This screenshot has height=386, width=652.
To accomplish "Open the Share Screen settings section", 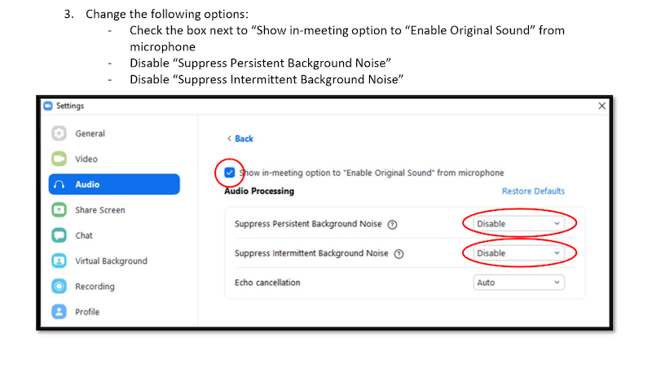I will click(x=99, y=210).
